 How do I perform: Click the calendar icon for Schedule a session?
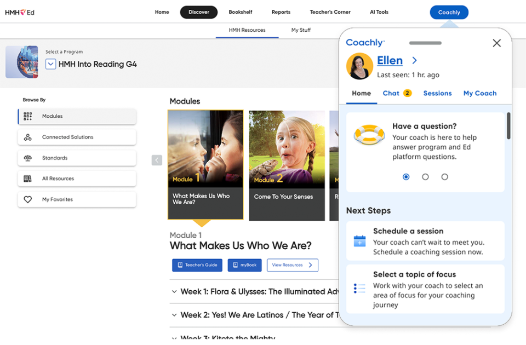tap(359, 241)
